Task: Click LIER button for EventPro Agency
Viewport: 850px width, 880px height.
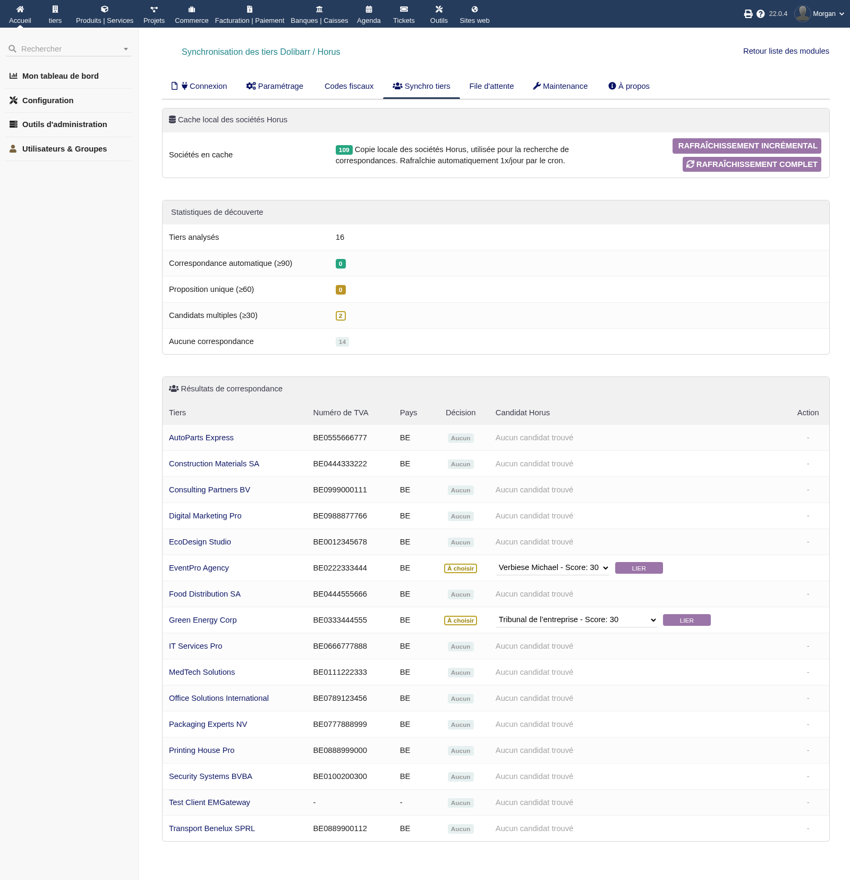Action: pos(639,568)
